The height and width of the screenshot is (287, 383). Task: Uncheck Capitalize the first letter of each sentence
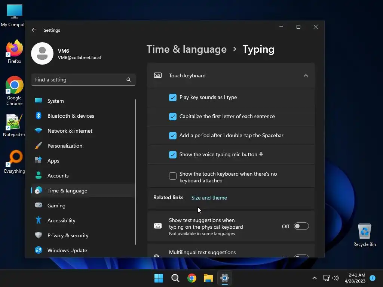(173, 117)
